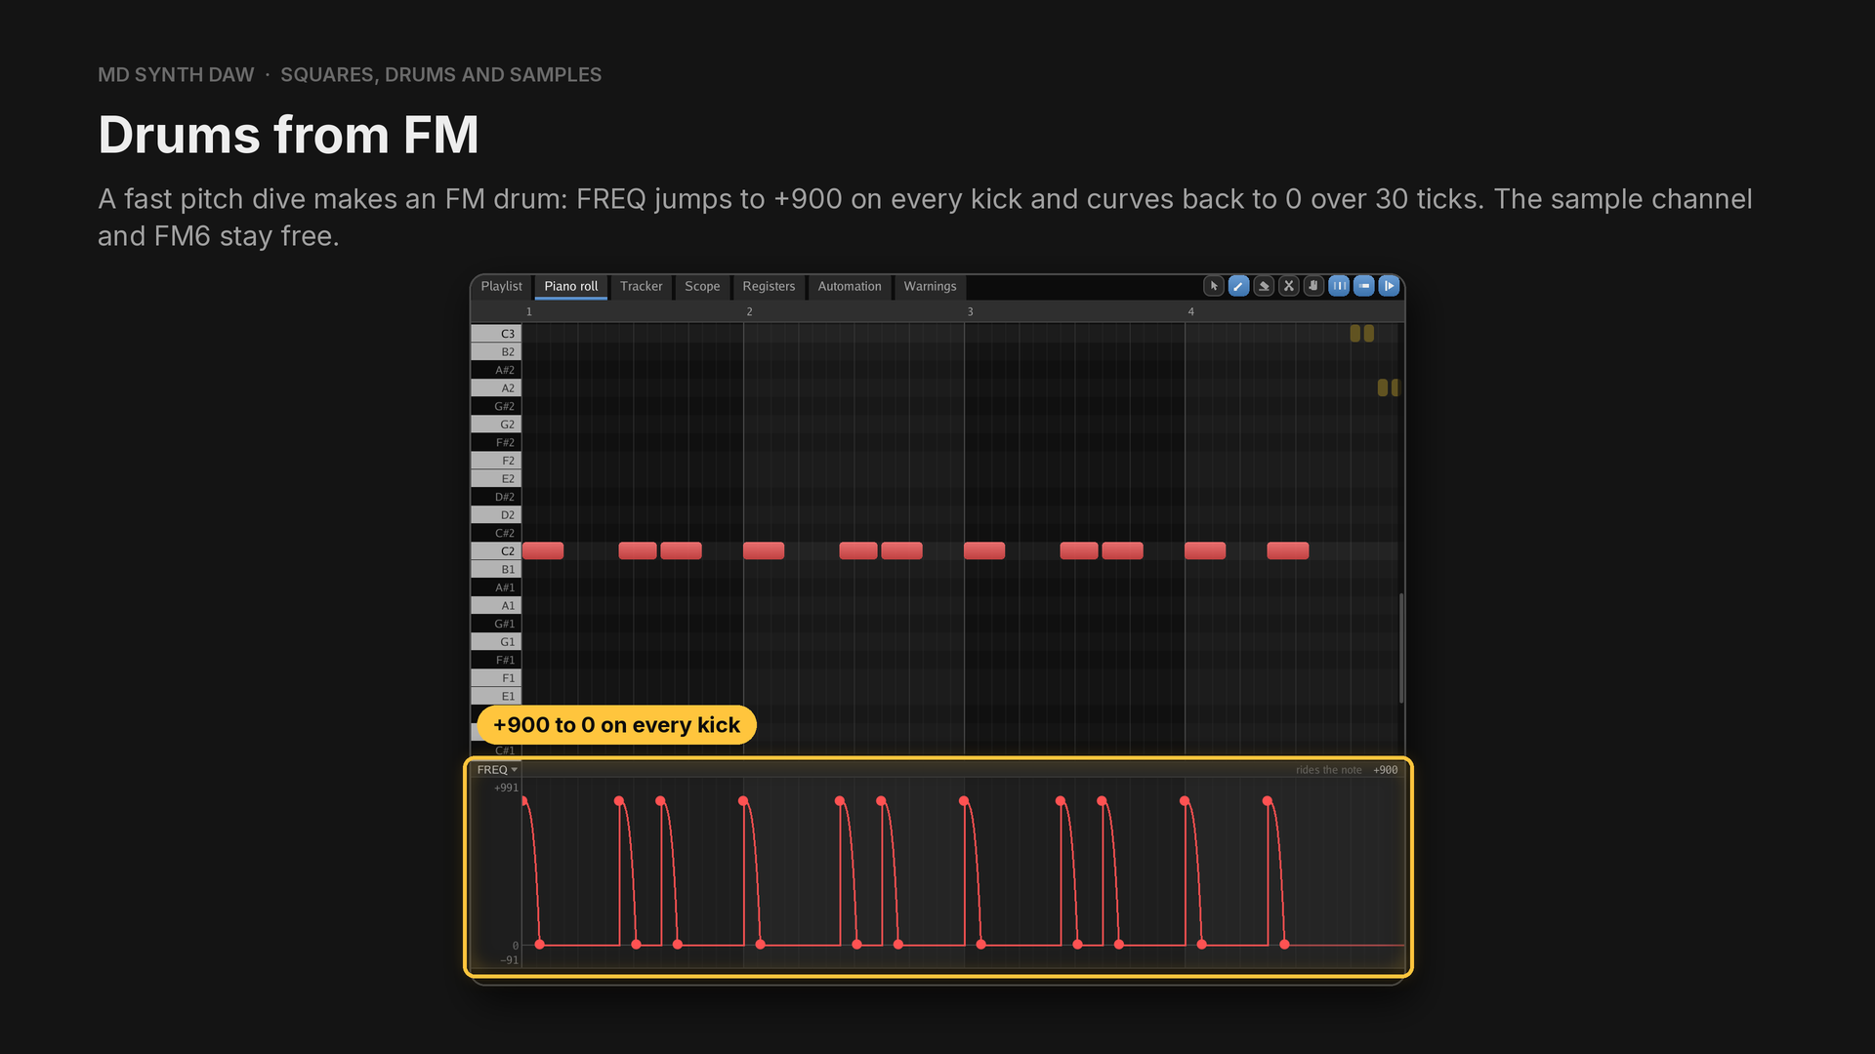This screenshot has width=1875, height=1054.
Task: Toggle the follow-playhead play button
Action: coord(1389,286)
